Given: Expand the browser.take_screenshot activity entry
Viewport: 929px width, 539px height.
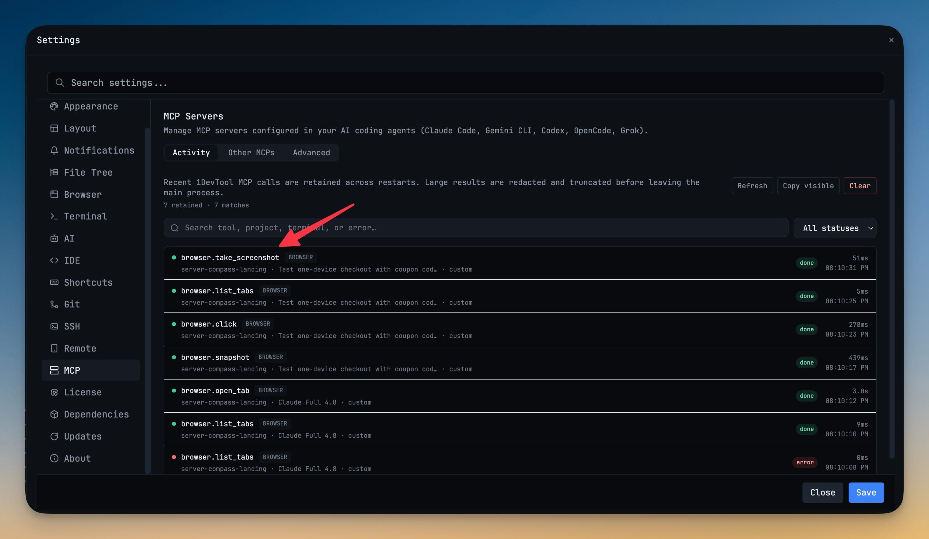Looking at the screenshot, I should click(520, 263).
